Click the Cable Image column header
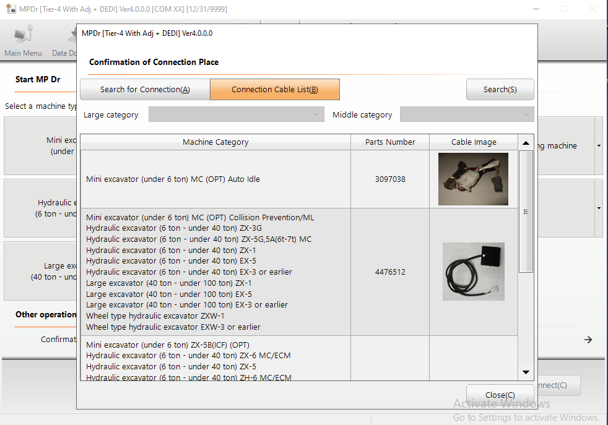 point(474,142)
